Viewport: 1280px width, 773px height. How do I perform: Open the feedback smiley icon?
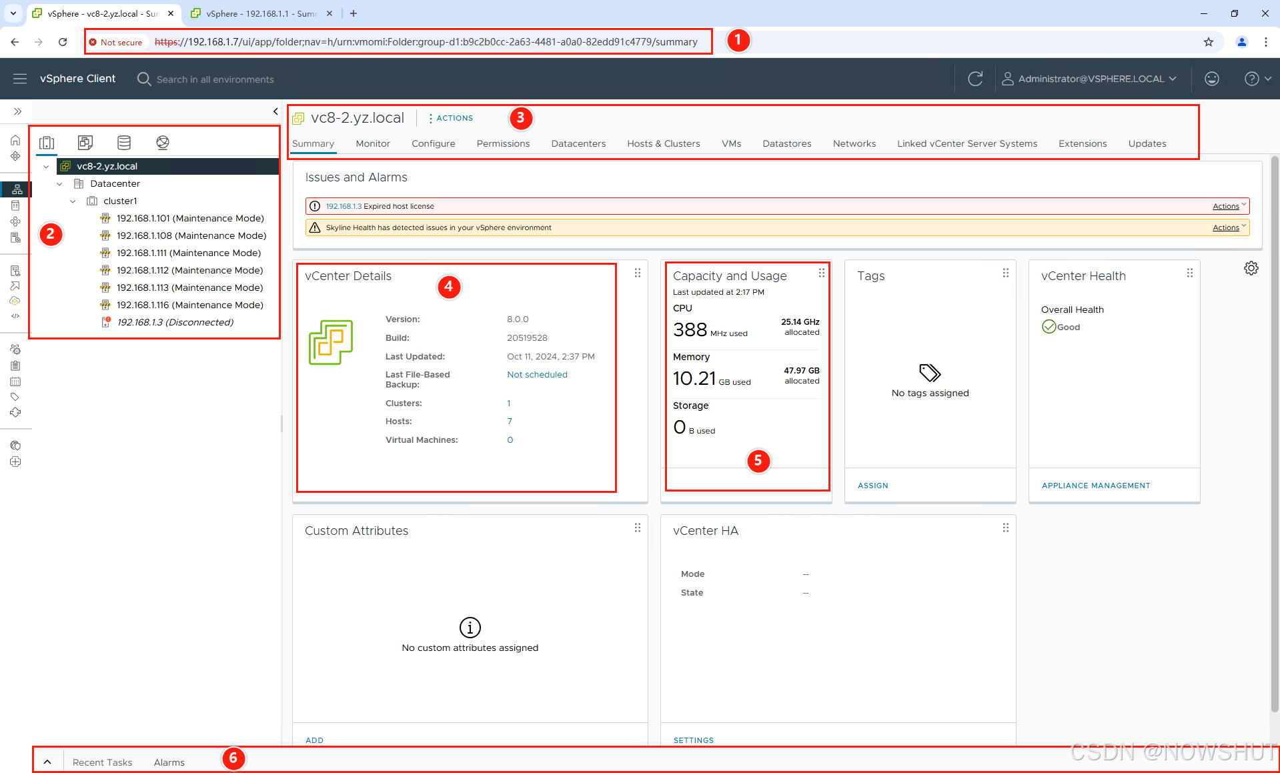[x=1212, y=79]
